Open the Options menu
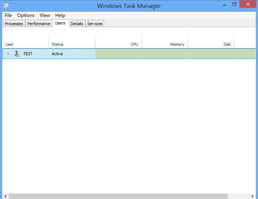 click(x=26, y=15)
